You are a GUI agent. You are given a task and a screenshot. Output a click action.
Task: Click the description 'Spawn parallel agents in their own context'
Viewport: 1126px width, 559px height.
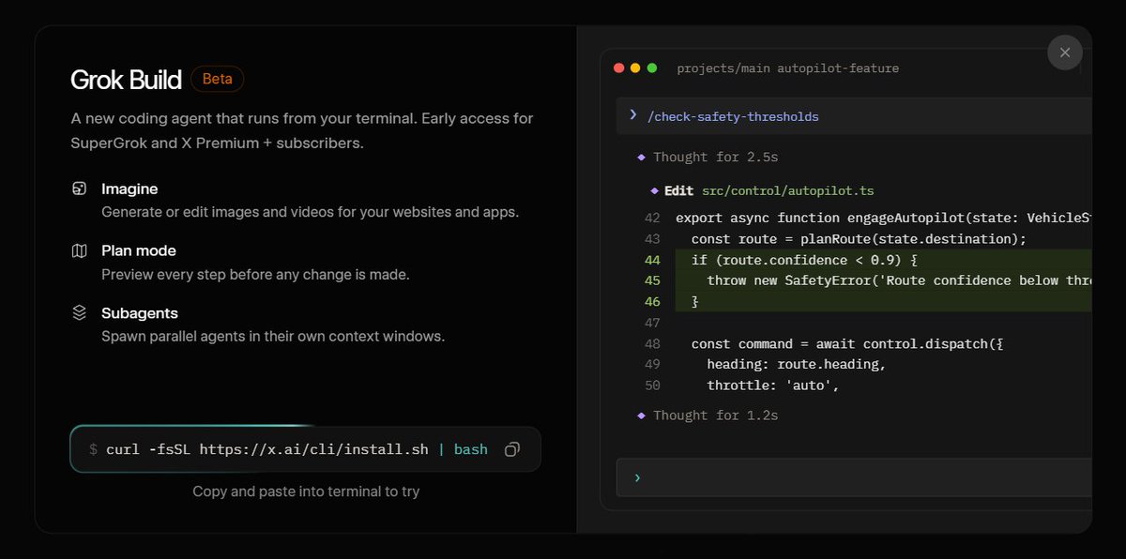point(273,336)
